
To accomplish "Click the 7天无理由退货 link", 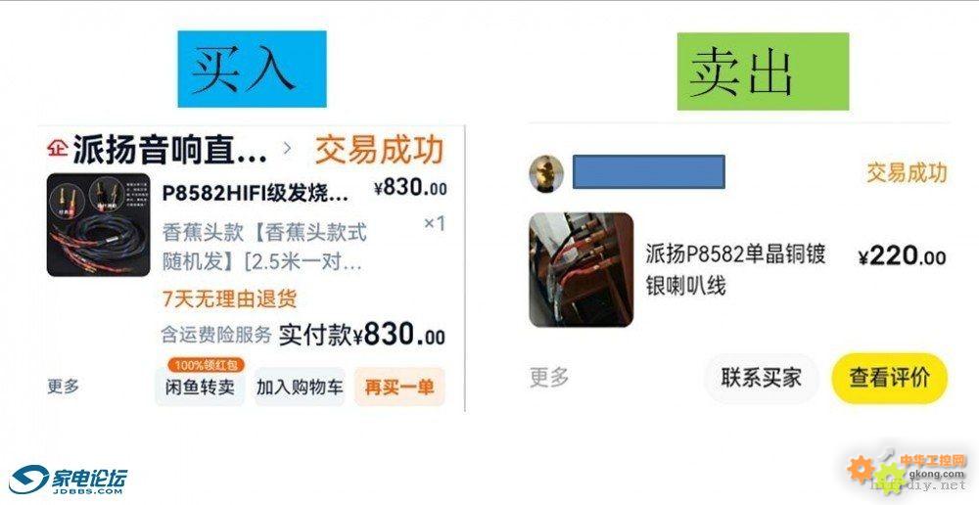I will click(229, 299).
